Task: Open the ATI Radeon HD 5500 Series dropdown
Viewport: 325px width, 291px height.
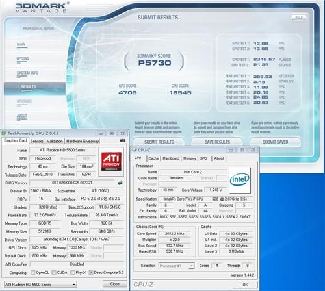Action: pos(40,284)
